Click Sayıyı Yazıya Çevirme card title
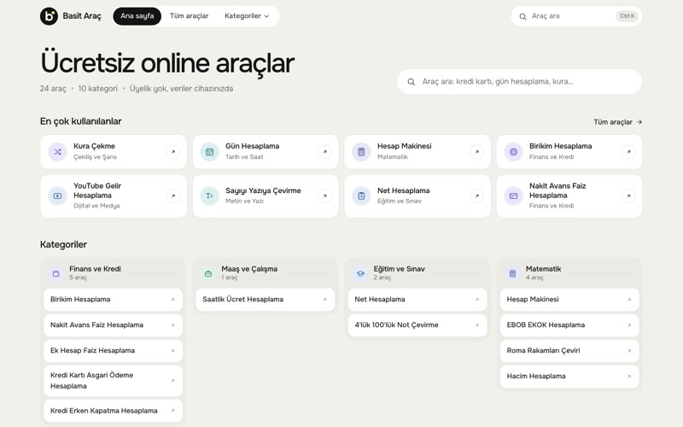Viewport: 683px width, 427px height. (263, 190)
